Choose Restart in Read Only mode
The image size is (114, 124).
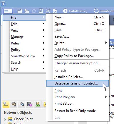77,111
